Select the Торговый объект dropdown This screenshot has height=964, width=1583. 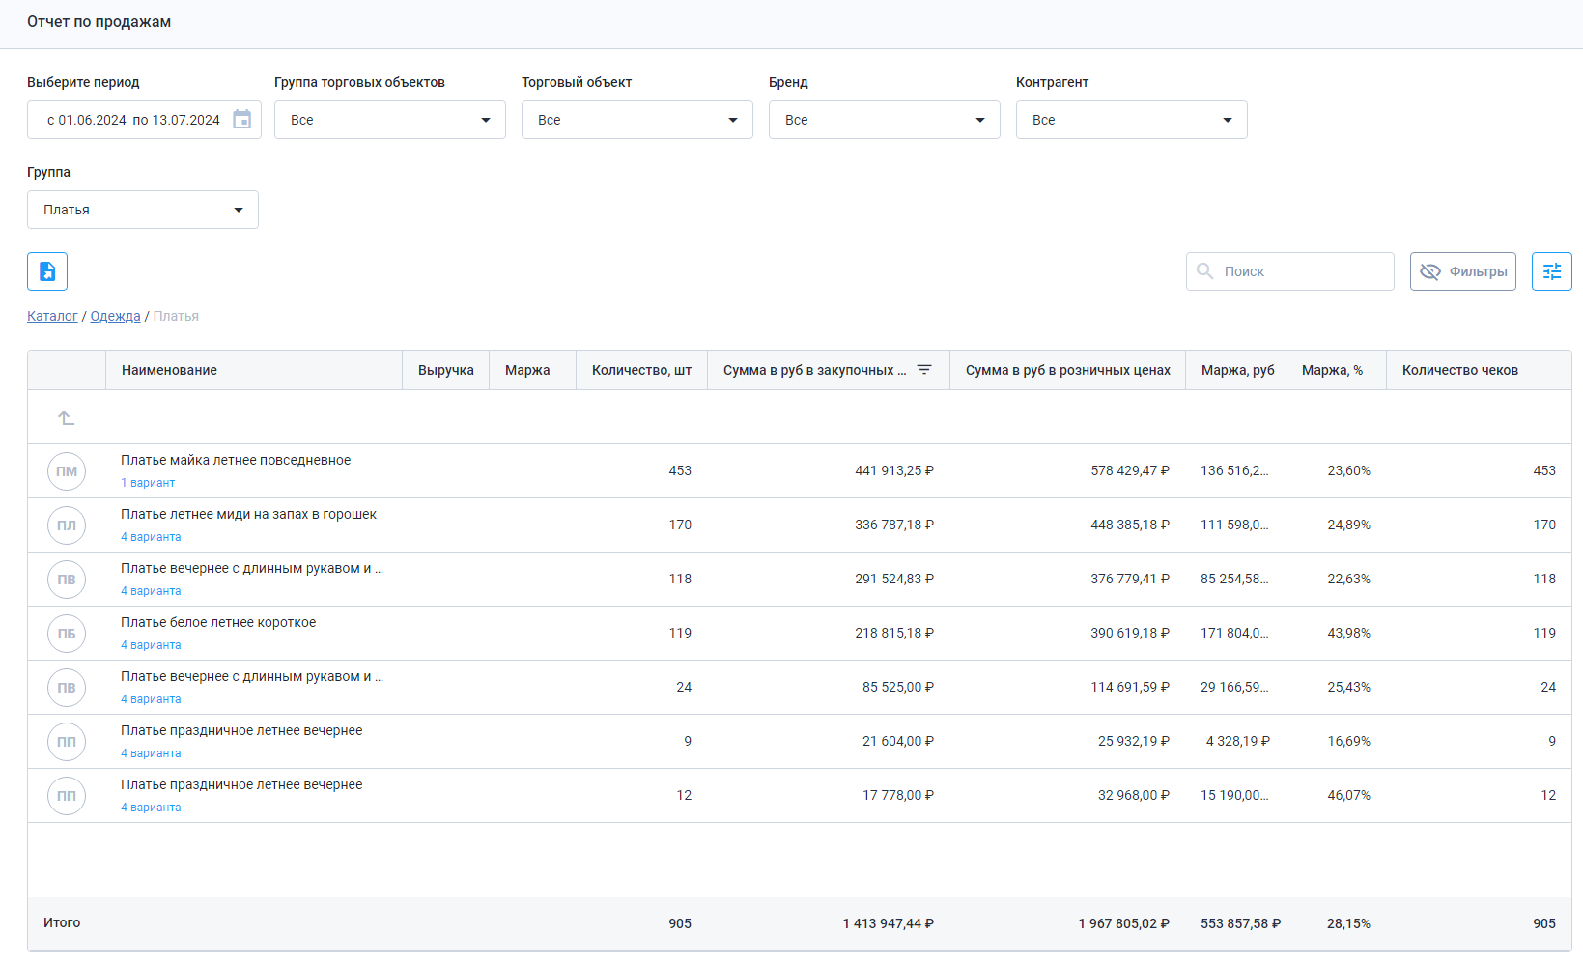pyautogui.click(x=636, y=120)
